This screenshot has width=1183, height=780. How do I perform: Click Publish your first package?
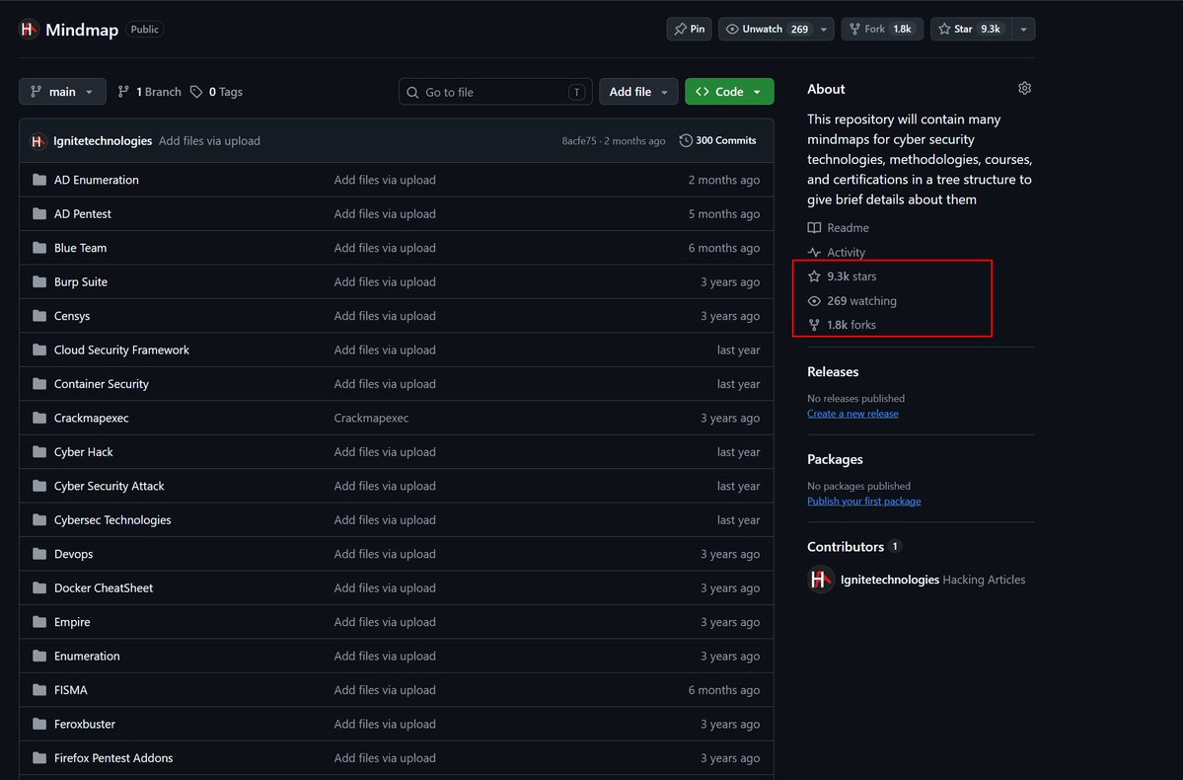(864, 501)
